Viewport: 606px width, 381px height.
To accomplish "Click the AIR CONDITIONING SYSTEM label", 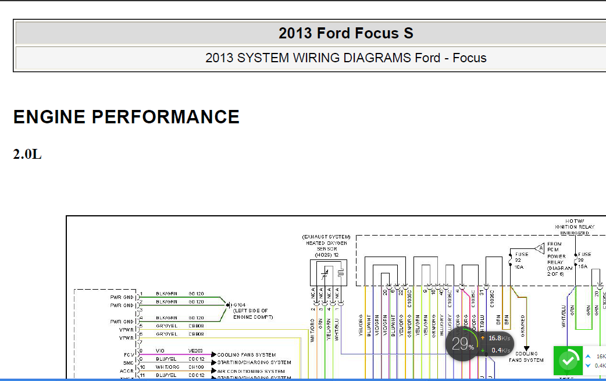I will click(251, 371).
